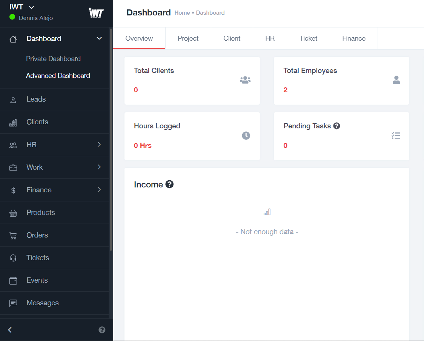Switch to the Project tab

pyautogui.click(x=188, y=38)
